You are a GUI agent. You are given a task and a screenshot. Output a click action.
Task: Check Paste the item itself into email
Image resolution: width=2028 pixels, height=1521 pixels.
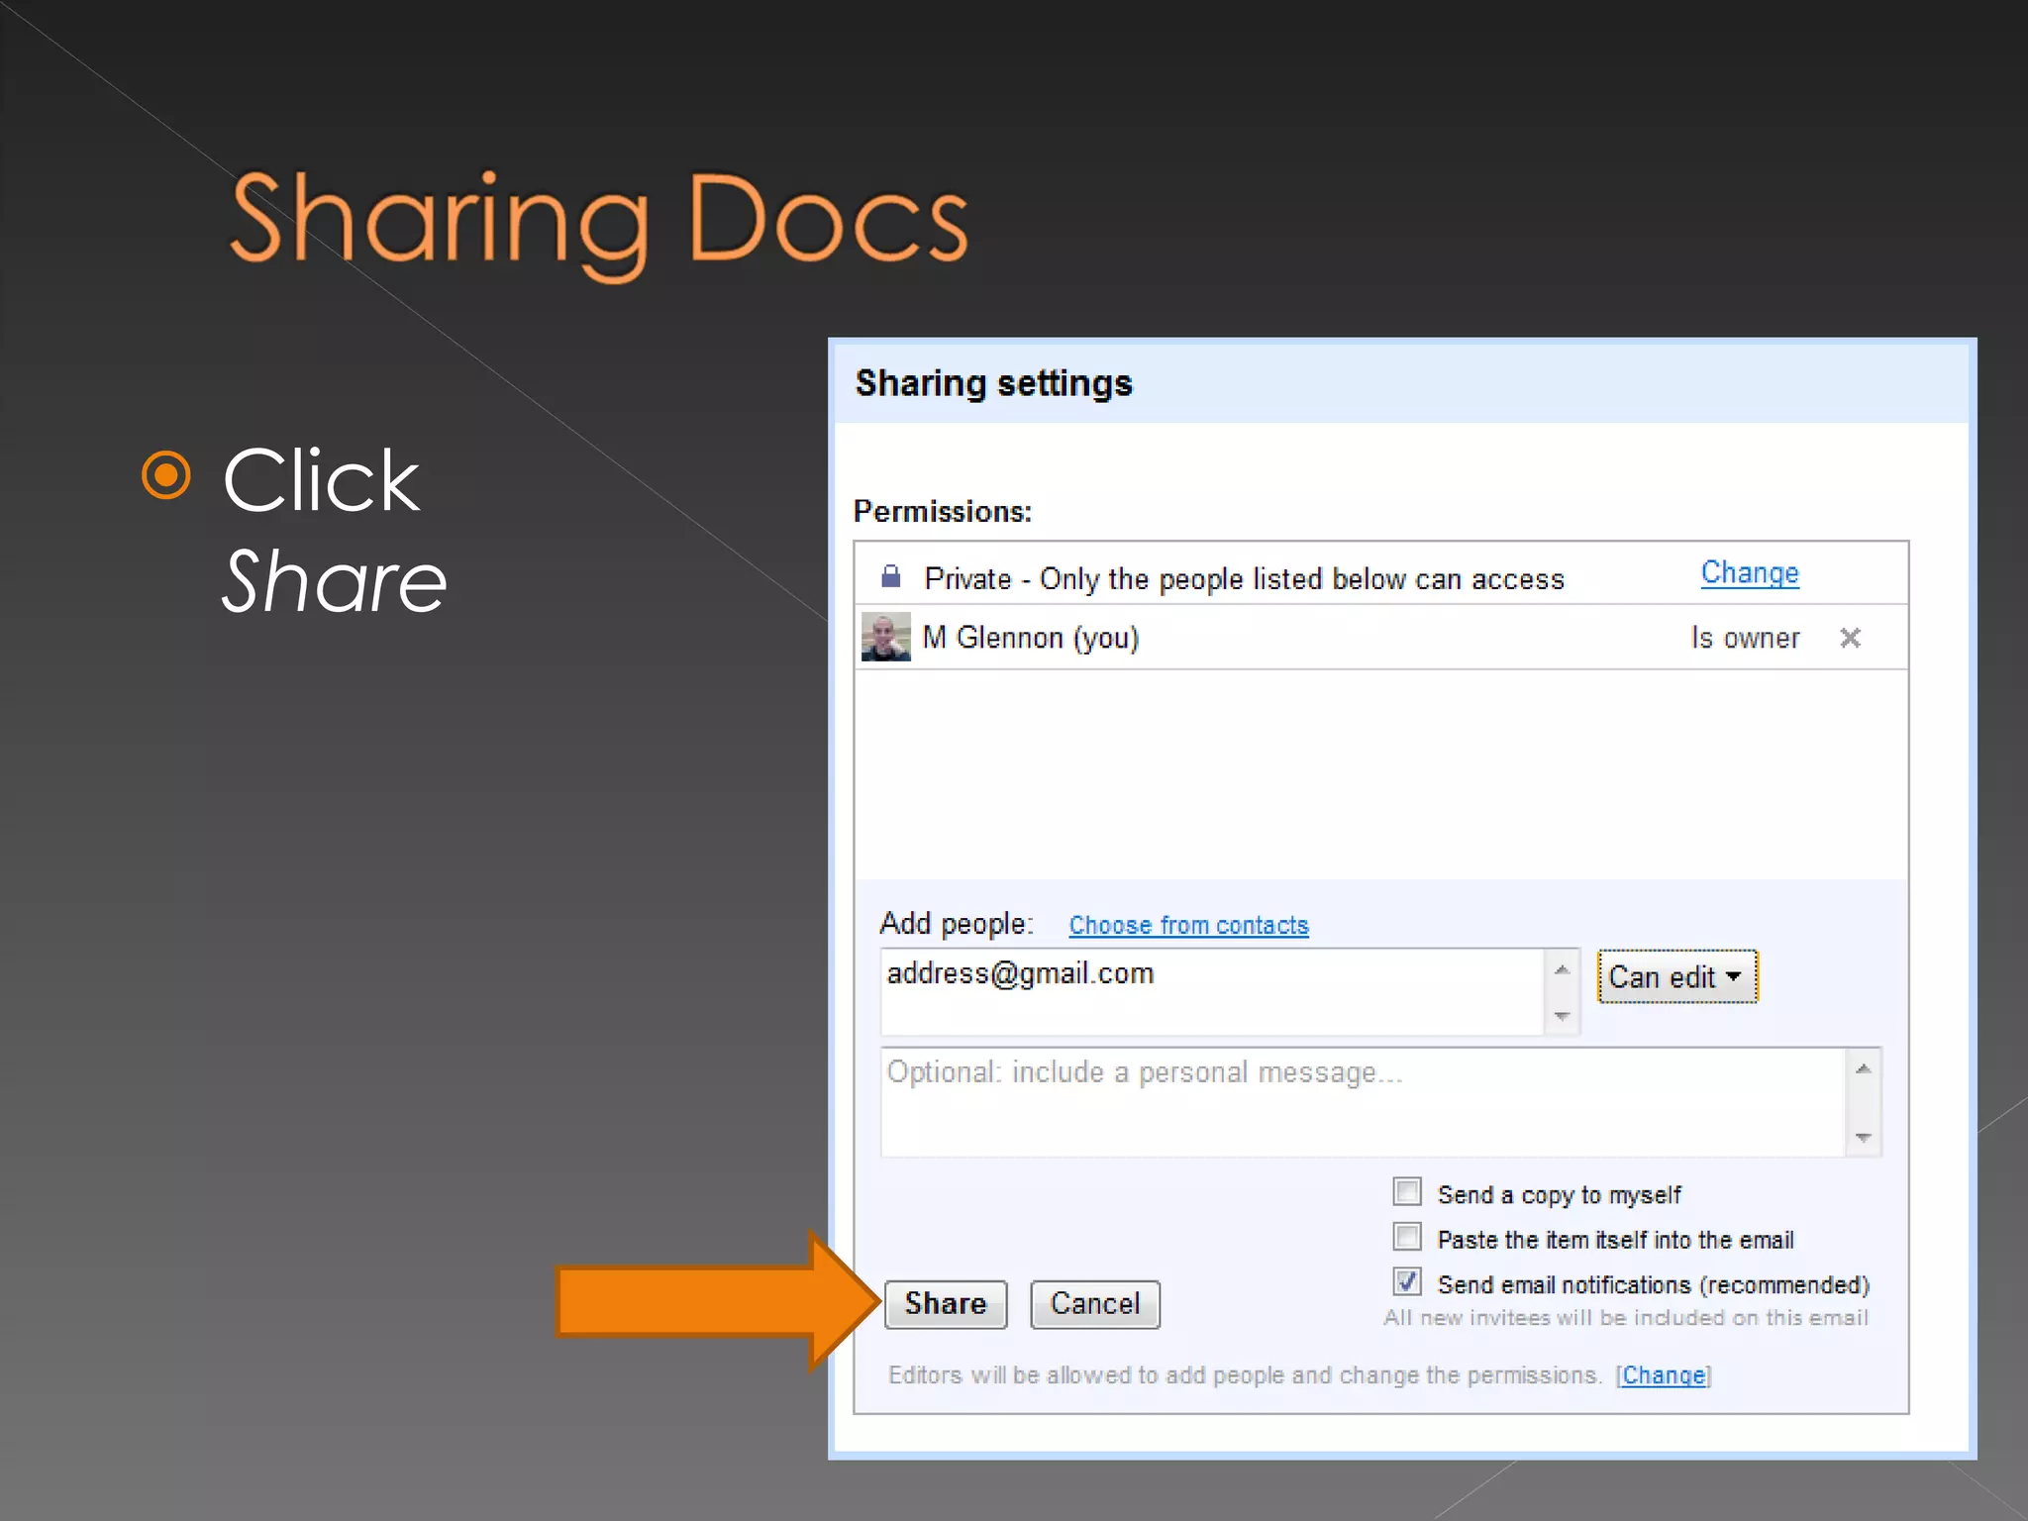1406,1237
